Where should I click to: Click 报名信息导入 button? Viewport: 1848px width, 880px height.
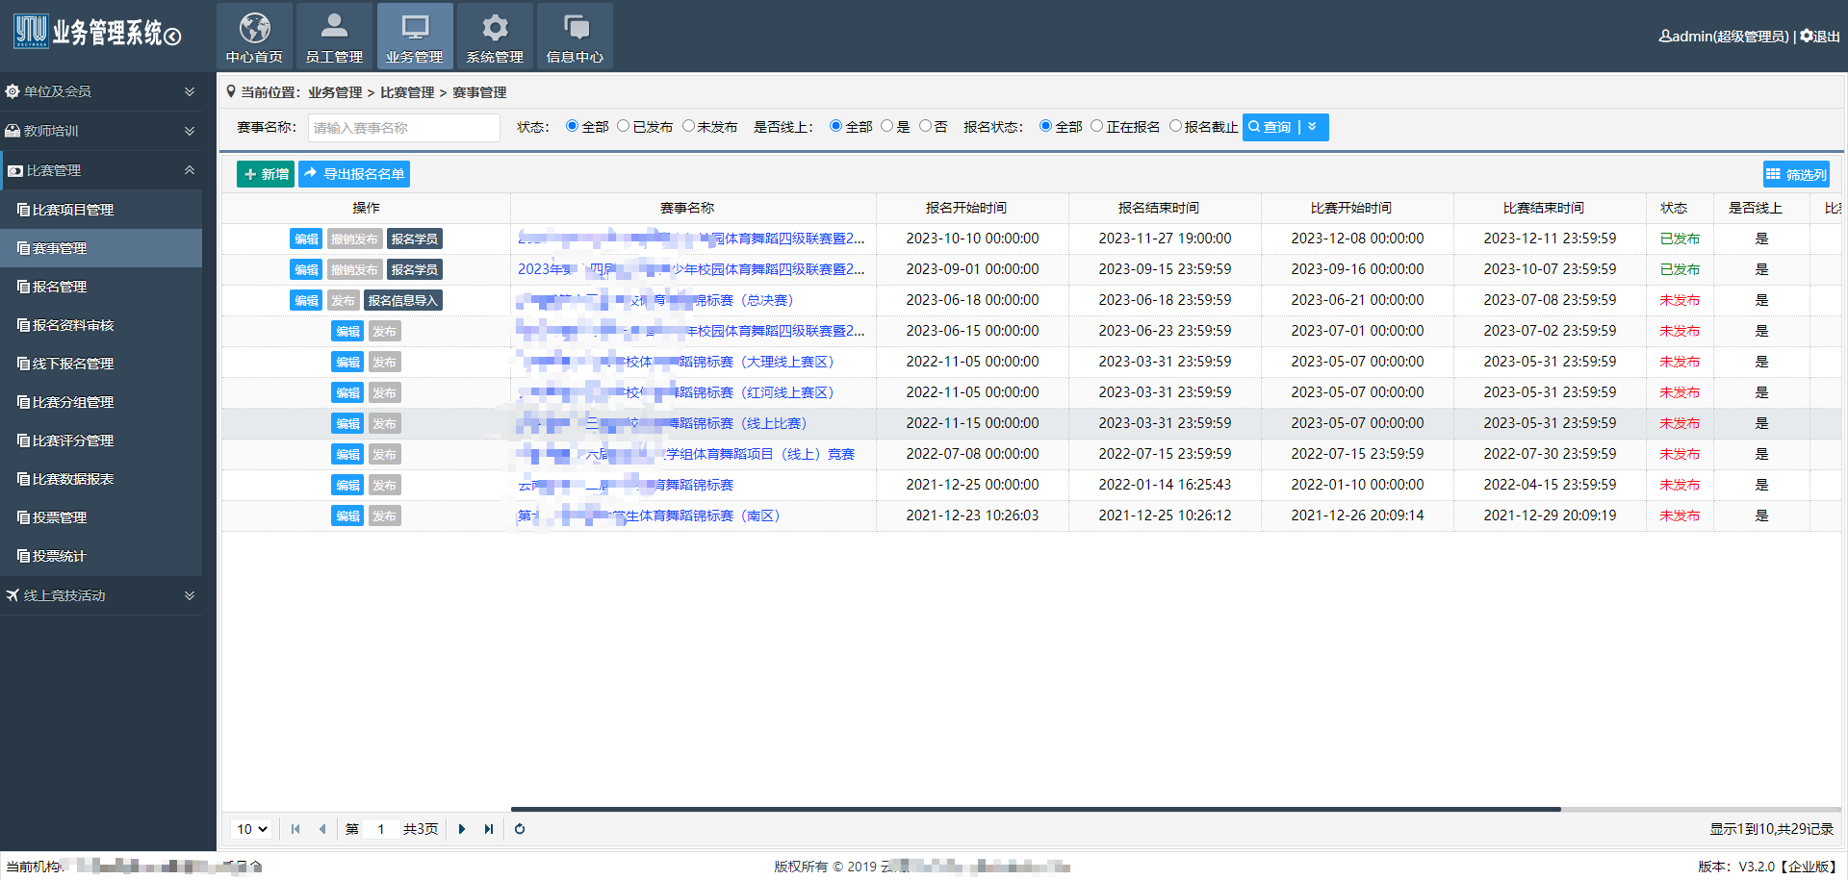(403, 300)
